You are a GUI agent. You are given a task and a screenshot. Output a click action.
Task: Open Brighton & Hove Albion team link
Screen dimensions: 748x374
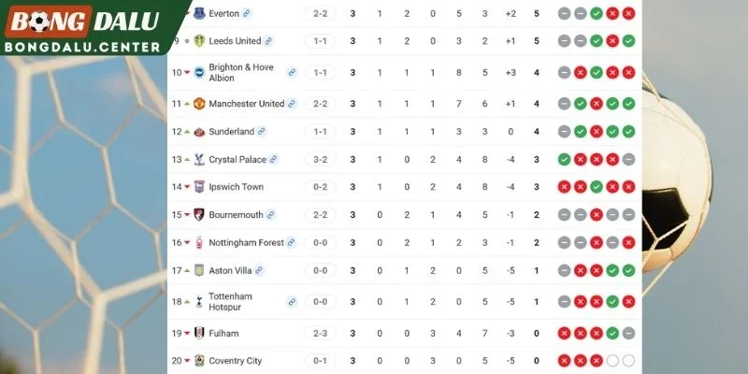(292, 73)
